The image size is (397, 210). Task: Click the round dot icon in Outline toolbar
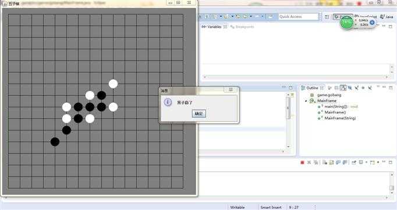363,88
